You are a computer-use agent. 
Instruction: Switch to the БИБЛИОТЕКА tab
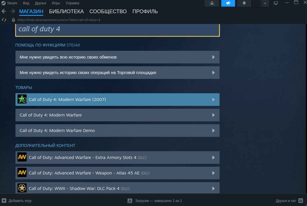(x=67, y=11)
